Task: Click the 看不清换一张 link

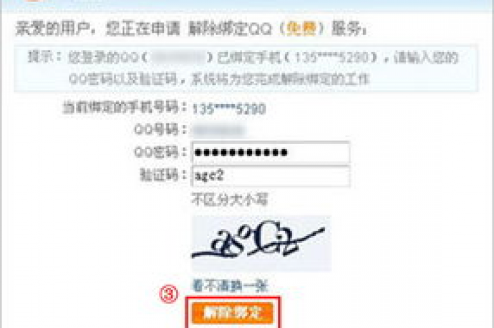Action: 230,286
